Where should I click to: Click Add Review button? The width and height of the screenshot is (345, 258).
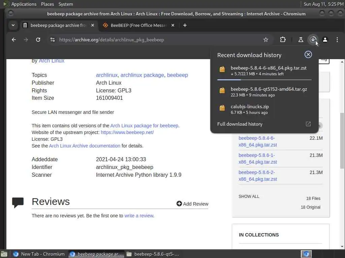(192, 204)
